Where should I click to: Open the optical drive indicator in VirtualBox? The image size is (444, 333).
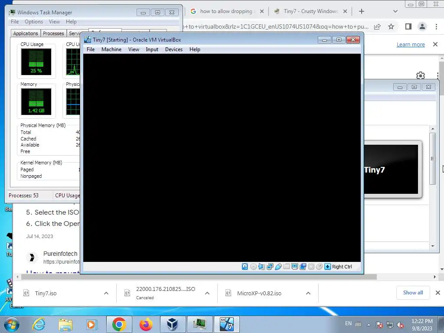click(x=253, y=267)
